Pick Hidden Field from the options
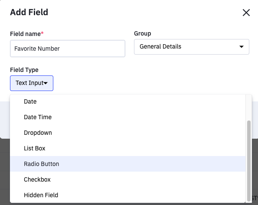Viewport: 258px width, 205px height. click(128, 195)
